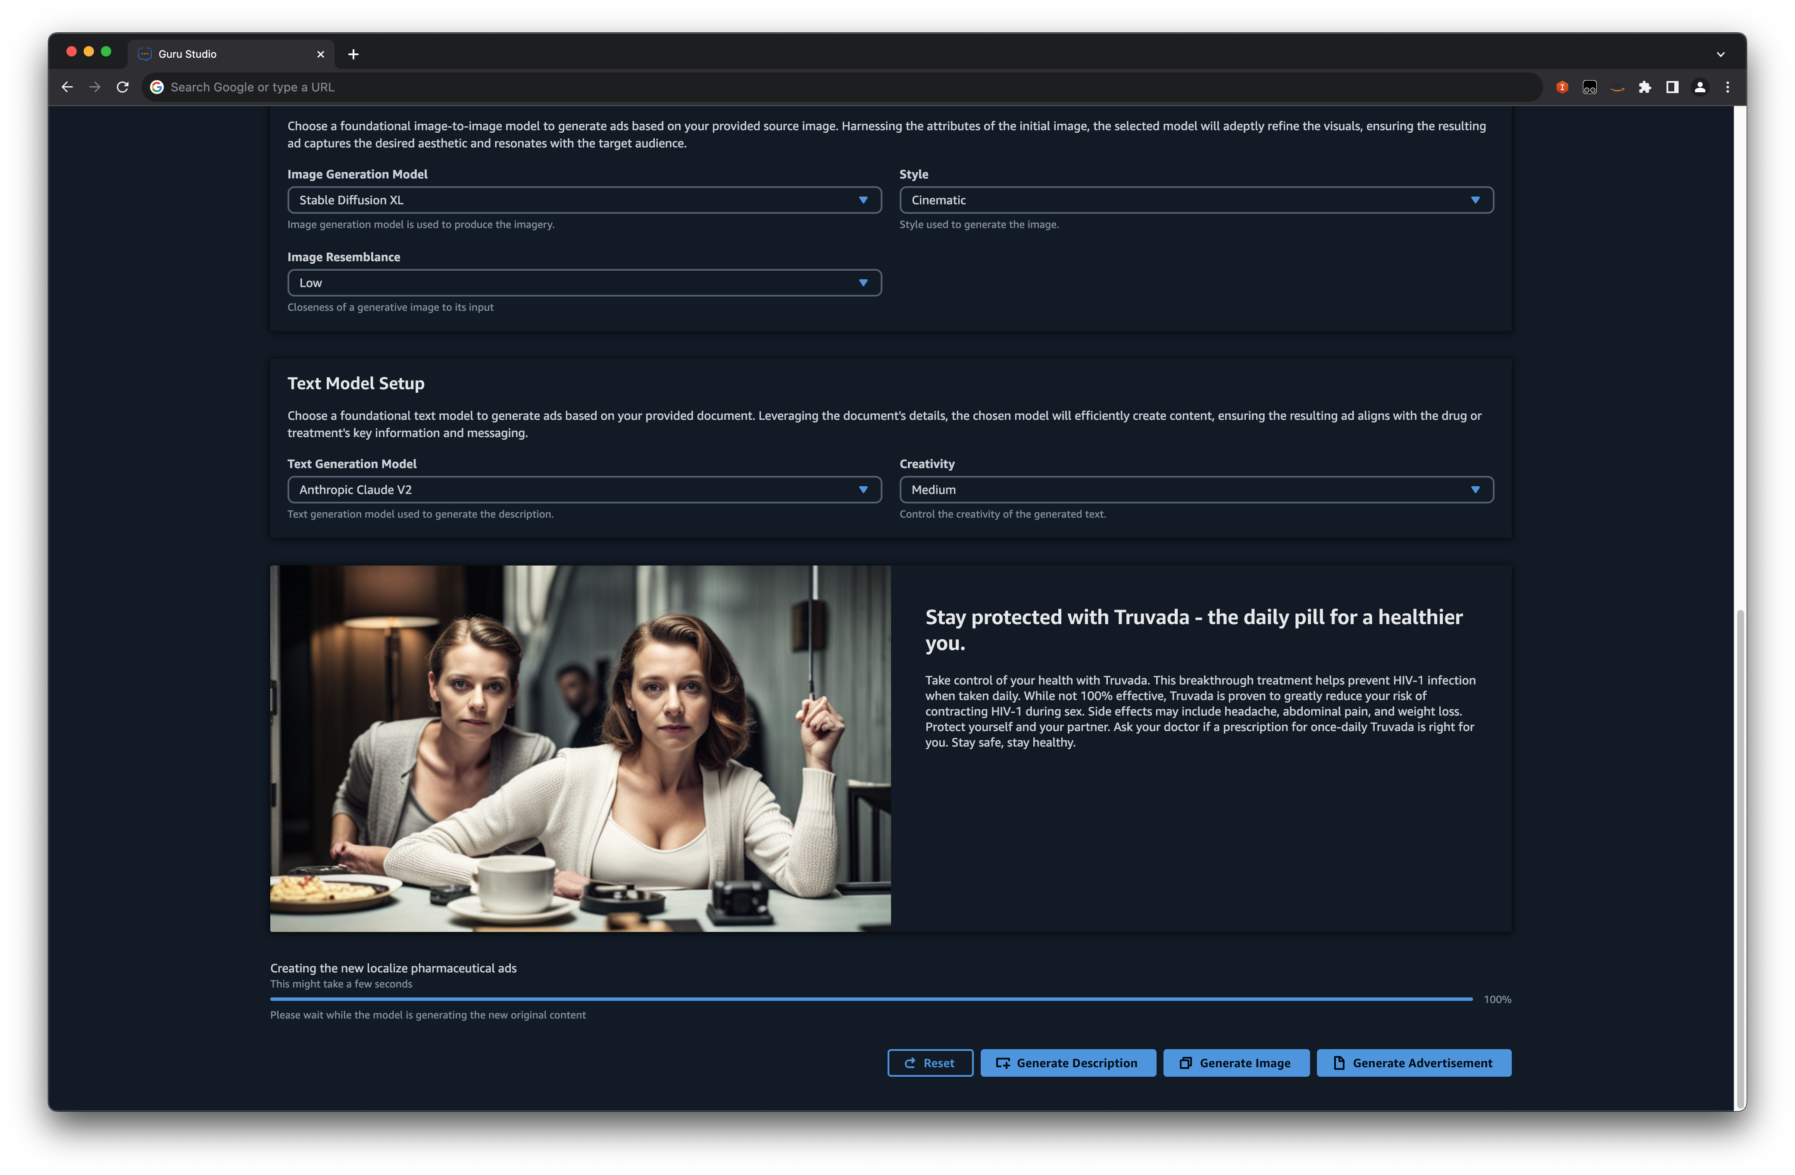Viewport: 1795px width, 1175px height.
Task: Open the Text Generation Model dropdown
Action: click(x=584, y=490)
